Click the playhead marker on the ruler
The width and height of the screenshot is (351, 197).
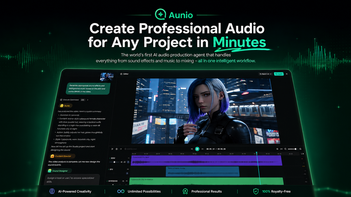(x=257, y=152)
